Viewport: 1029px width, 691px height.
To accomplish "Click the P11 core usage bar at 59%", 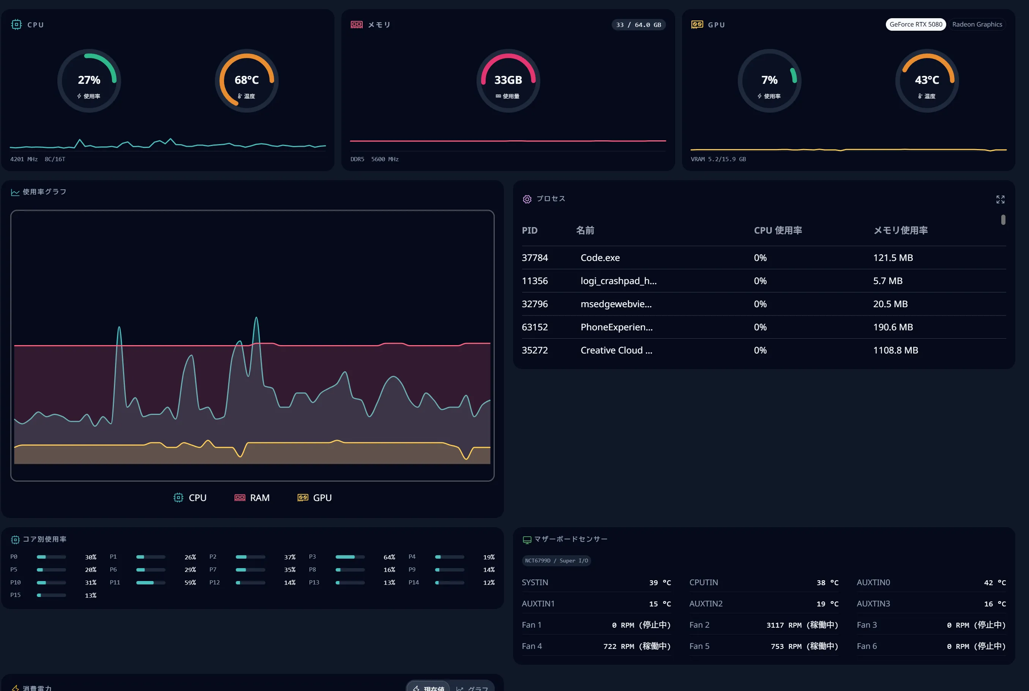I will point(151,583).
